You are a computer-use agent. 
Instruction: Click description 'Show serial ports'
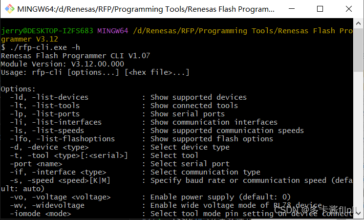coord(188,114)
